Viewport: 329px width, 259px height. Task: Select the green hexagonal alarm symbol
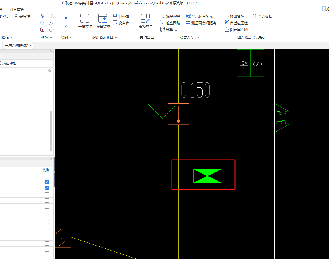click(x=282, y=118)
